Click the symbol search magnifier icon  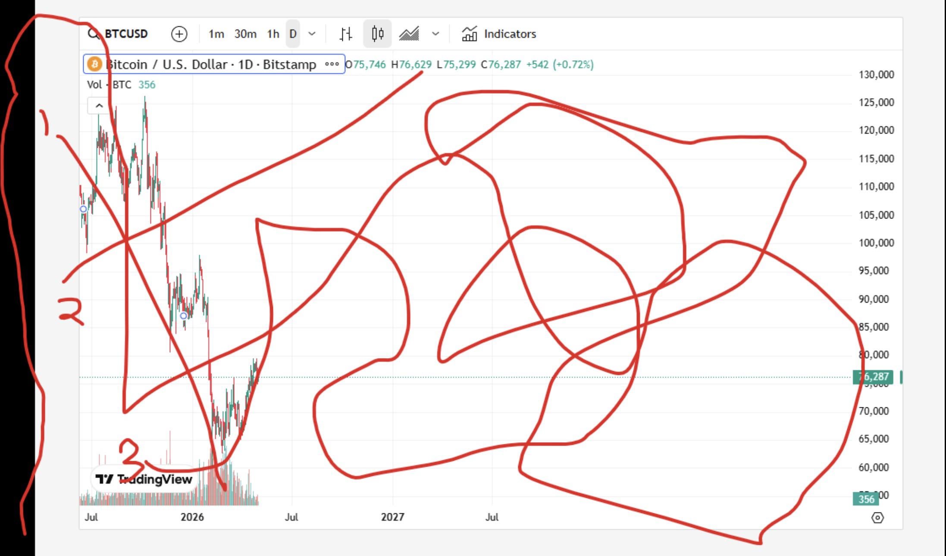point(93,34)
